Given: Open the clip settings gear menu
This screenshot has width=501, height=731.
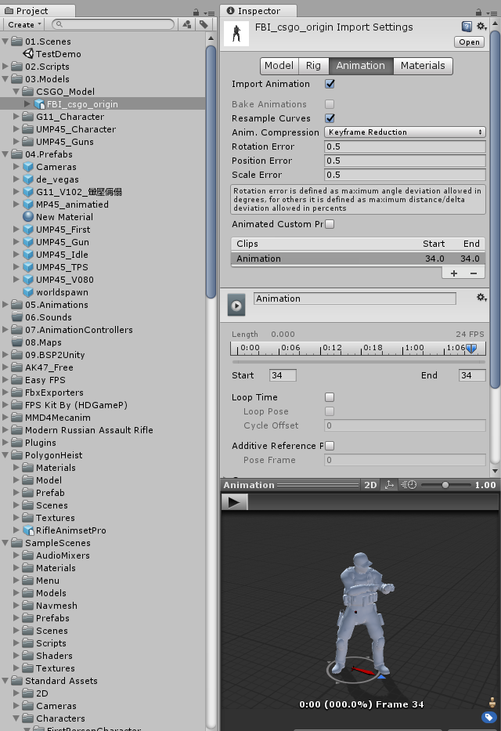Looking at the screenshot, I should (x=481, y=298).
